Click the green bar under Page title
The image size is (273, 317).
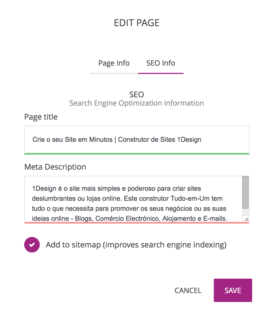pos(136,153)
